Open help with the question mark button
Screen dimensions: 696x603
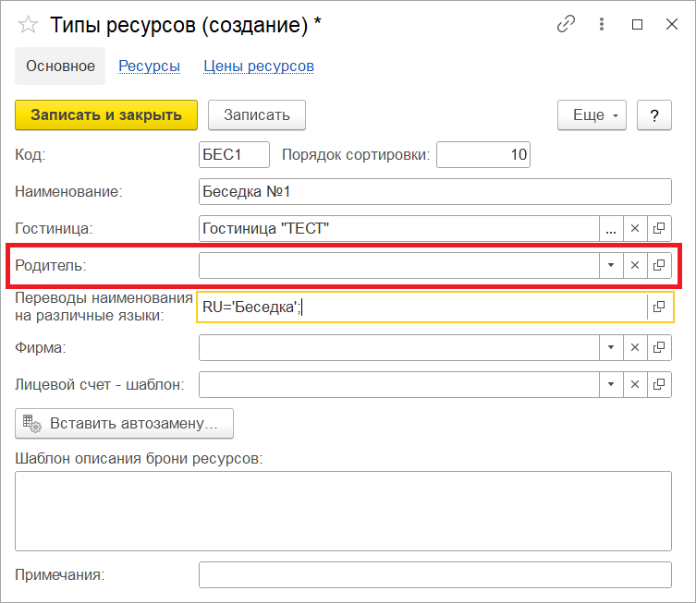(x=654, y=115)
